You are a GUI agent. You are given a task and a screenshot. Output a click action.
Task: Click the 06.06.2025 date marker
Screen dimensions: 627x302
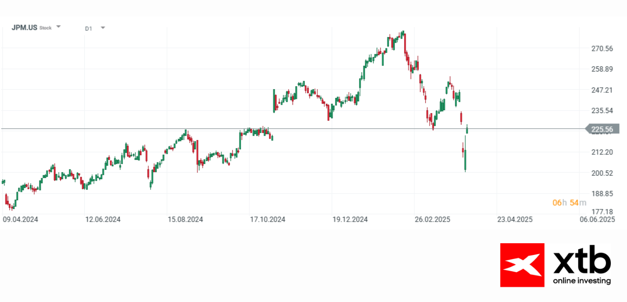[597, 219]
